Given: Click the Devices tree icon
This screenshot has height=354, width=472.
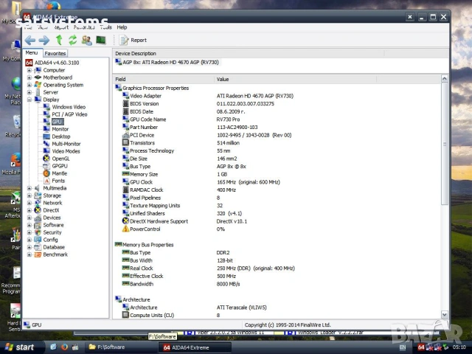Looking at the screenshot, I should pos(38,218).
